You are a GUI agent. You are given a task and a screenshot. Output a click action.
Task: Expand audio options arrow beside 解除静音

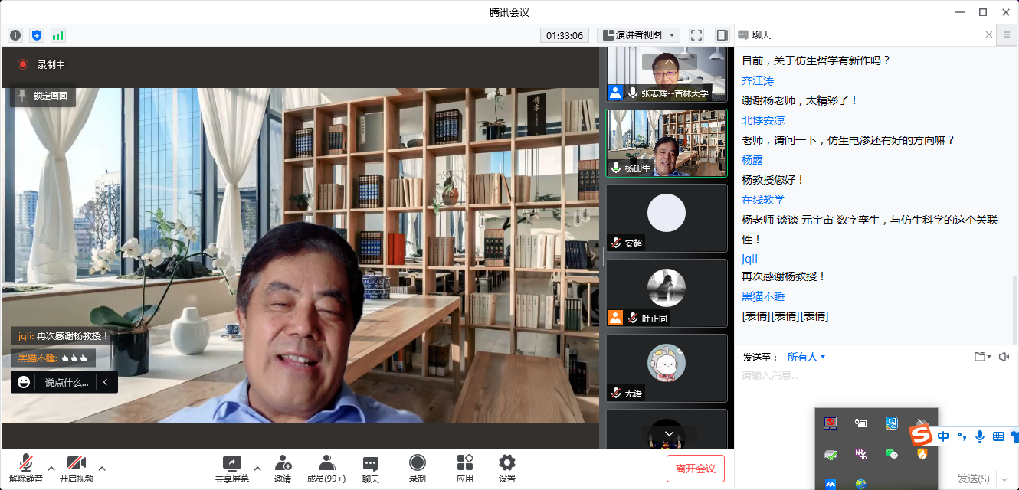click(51, 469)
